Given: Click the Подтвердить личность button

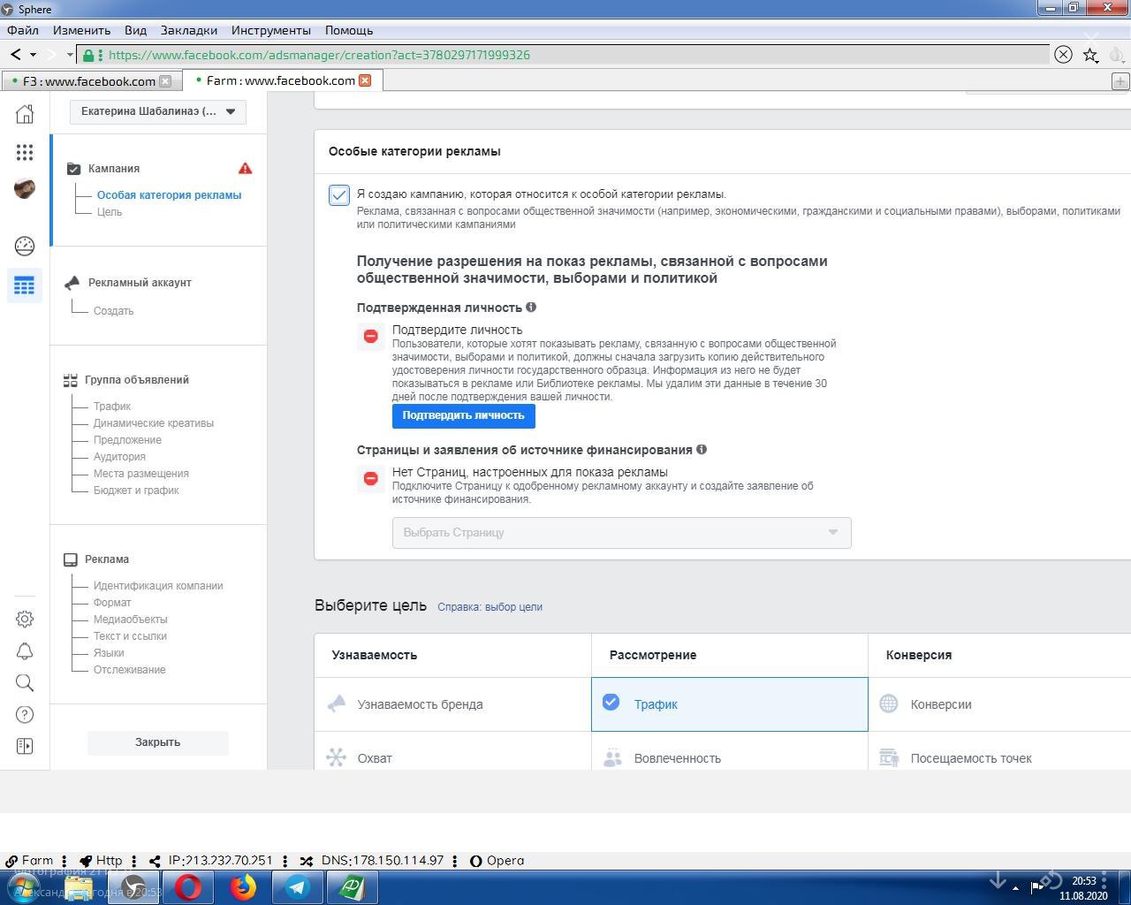Looking at the screenshot, I should click(x=463, y=415).
